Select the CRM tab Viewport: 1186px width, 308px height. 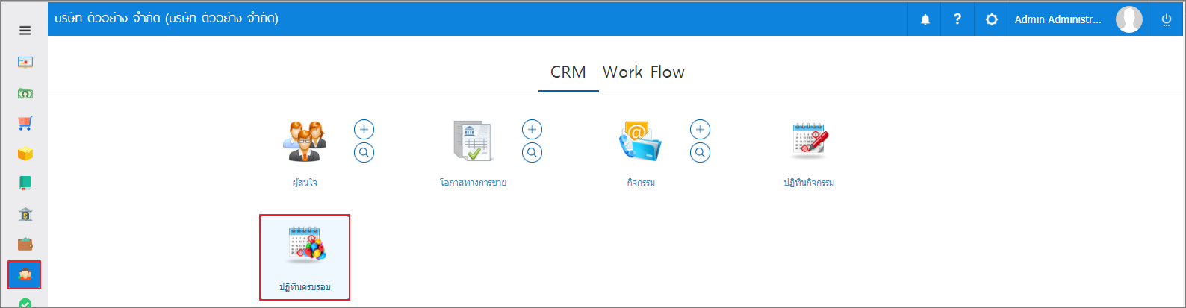[x=568, y=72]
